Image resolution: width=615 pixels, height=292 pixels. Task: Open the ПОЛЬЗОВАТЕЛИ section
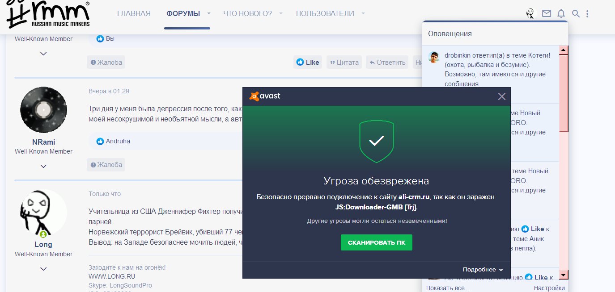325,14
